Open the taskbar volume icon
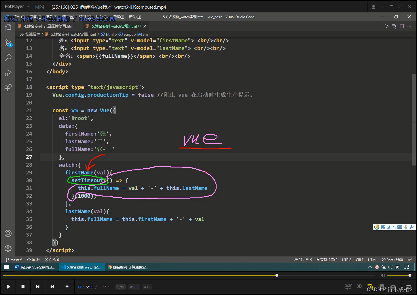The width and height of the screenshot is (417, 295). (x=391, y=267)
